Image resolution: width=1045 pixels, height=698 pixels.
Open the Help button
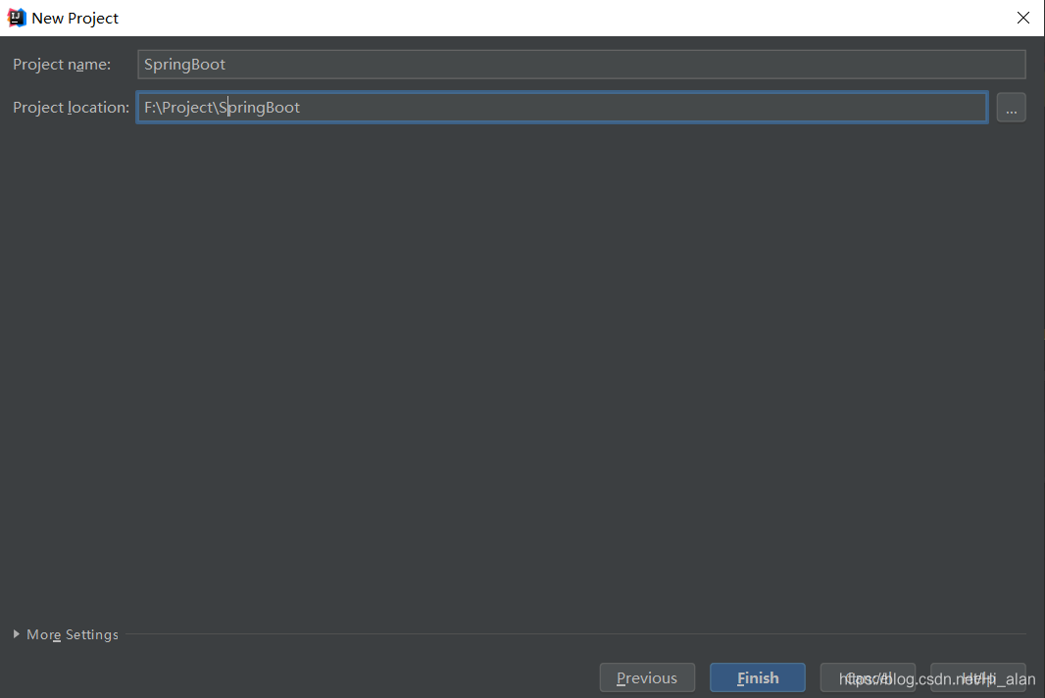[977, 678]
